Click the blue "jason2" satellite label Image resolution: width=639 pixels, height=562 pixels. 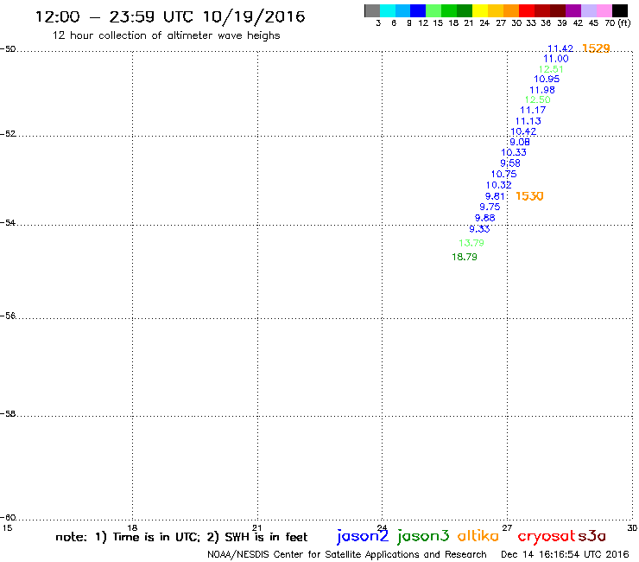point(363,536)
